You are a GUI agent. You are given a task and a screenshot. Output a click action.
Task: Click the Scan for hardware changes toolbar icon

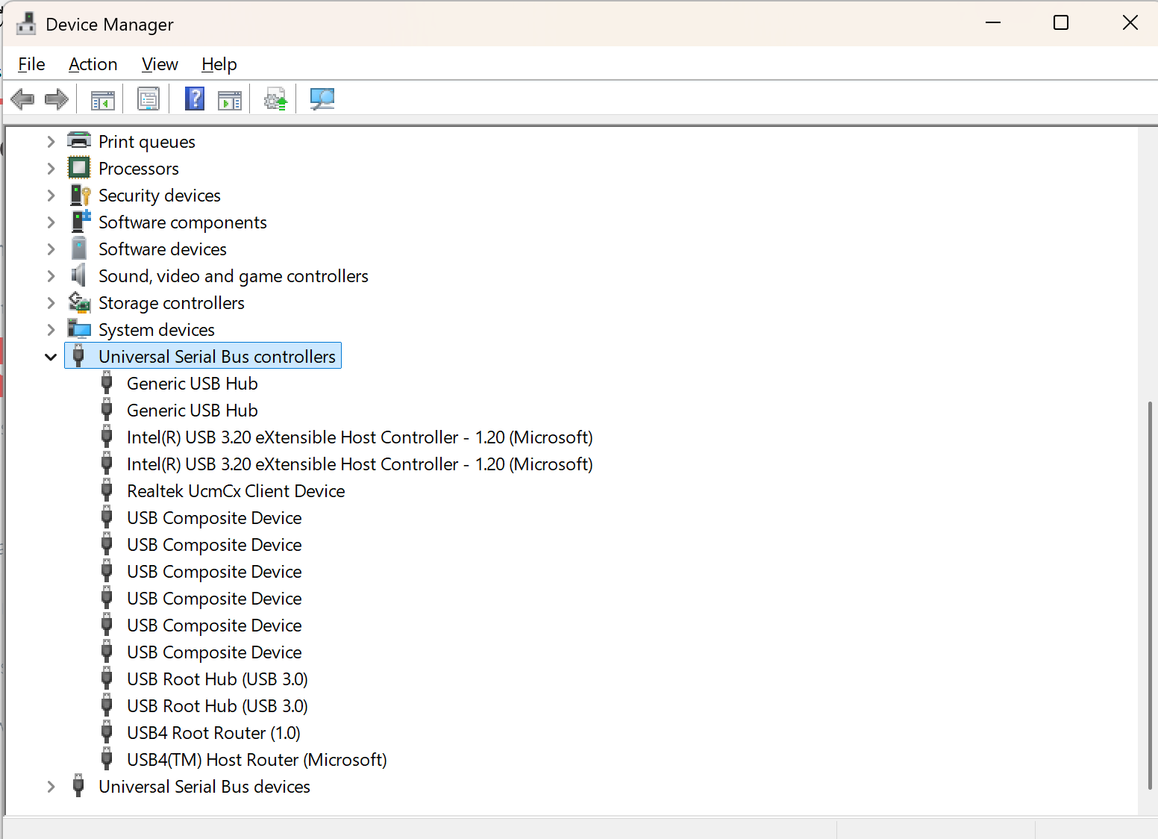coord(322,99)
